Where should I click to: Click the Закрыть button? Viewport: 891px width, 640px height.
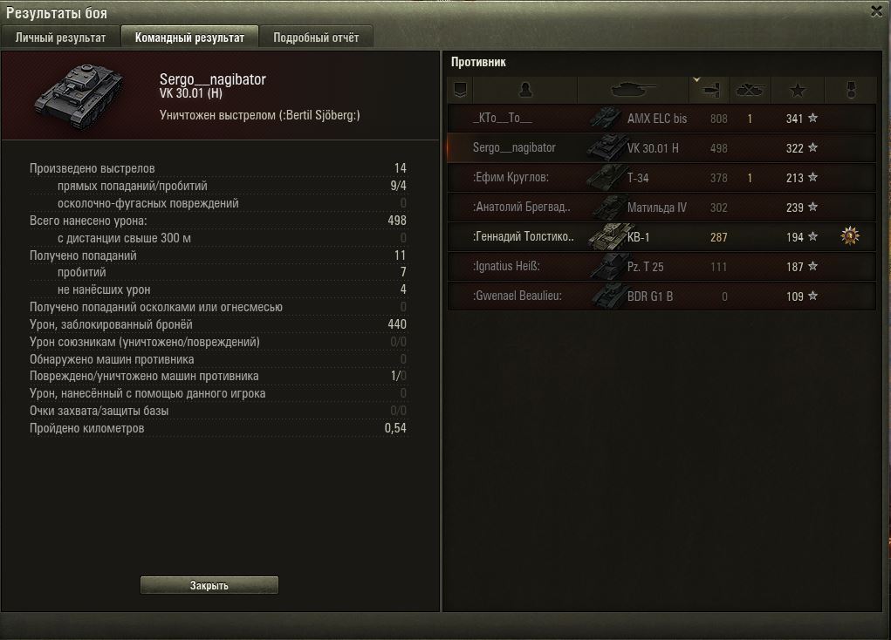pos(209,585)
